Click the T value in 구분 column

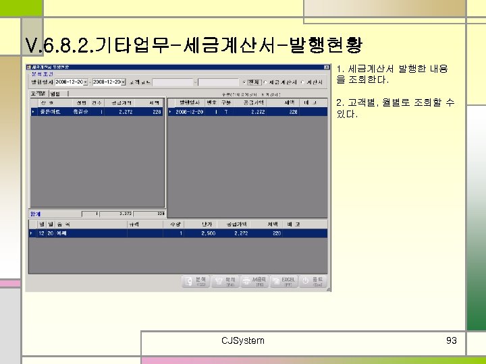pyautogui.click(x=226, y=112)
